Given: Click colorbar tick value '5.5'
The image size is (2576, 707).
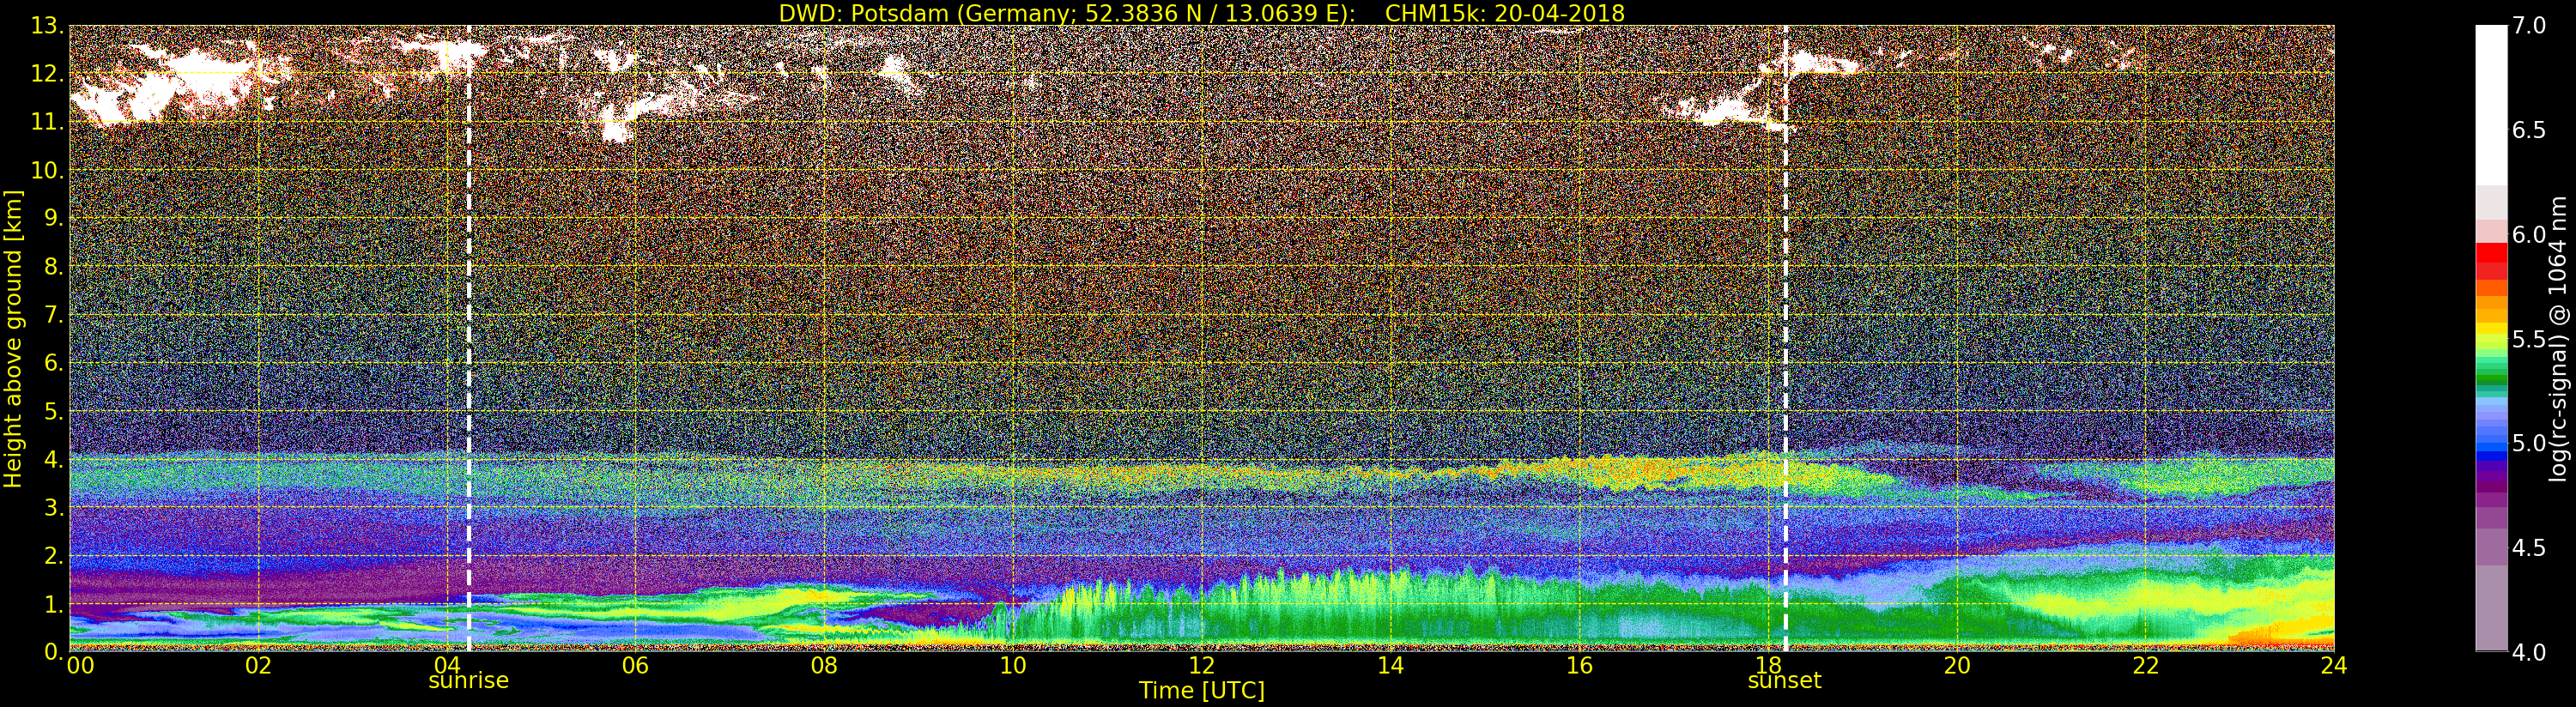Looking at the screenshot, I should (2529, 339).
